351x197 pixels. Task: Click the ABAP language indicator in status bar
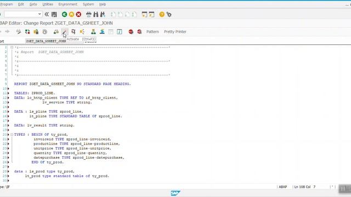(x=283, y=187)
